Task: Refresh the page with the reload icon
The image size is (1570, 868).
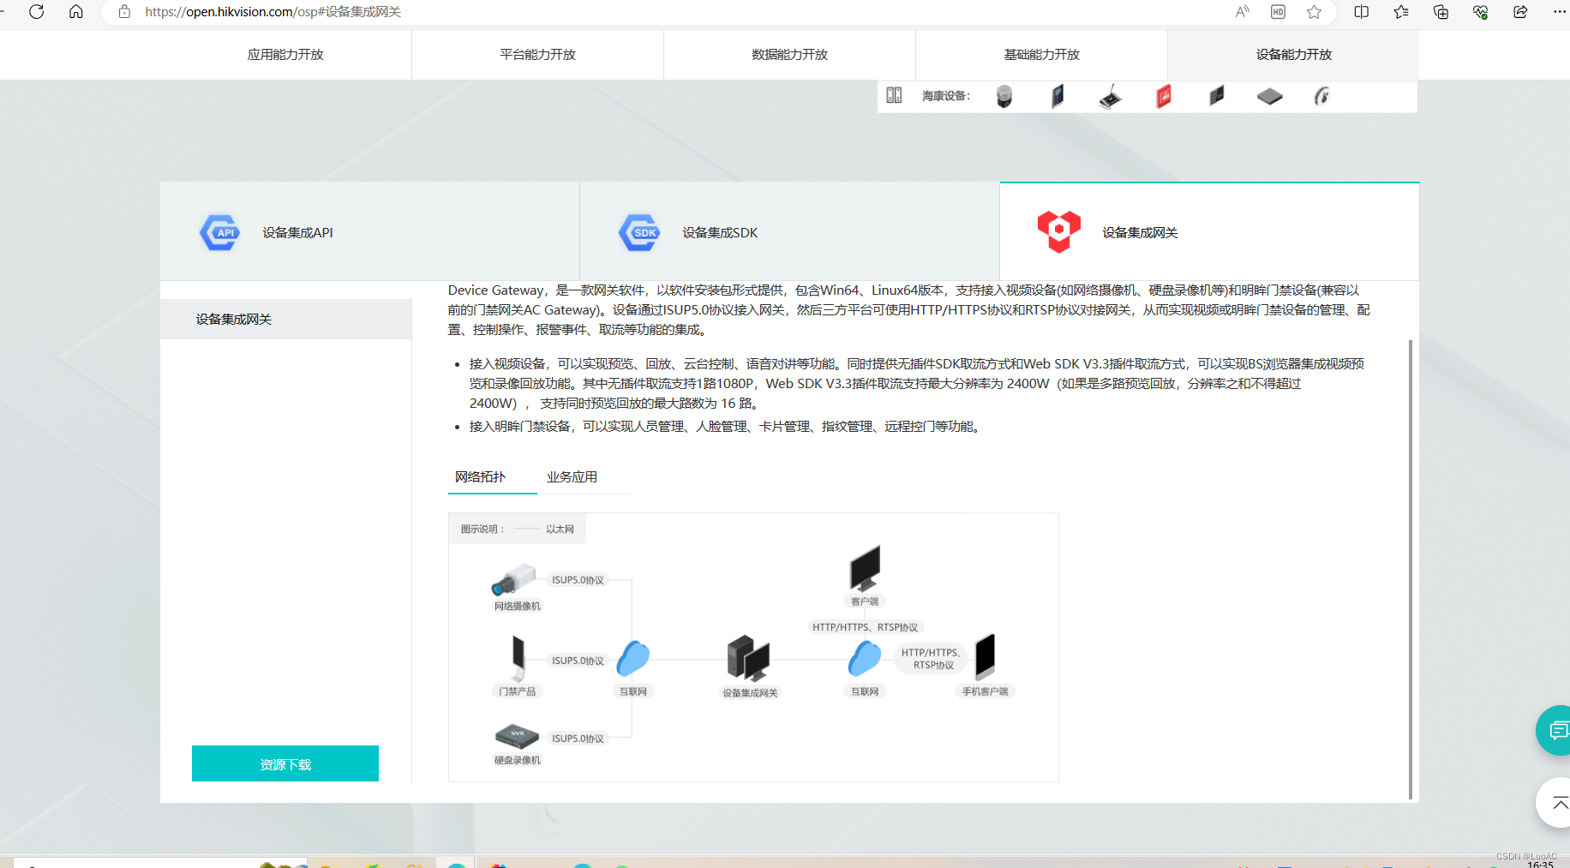Action: [36, 12]
